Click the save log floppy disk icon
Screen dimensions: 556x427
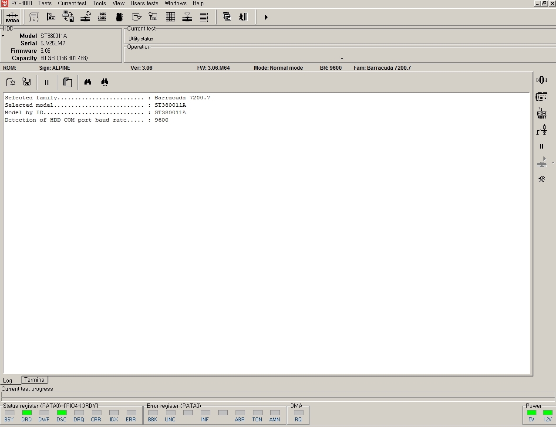coord(27,82)
